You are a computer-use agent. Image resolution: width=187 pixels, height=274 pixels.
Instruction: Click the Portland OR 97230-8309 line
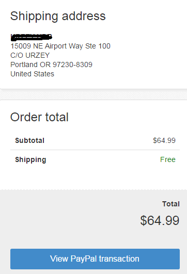pyautogui.click(x=51, y=65)
